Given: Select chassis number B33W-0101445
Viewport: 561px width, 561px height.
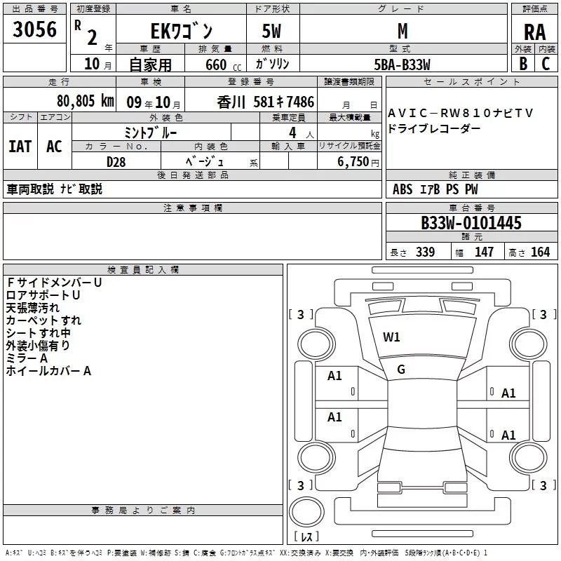Looking at the screenshot, I should click(471, 222).
